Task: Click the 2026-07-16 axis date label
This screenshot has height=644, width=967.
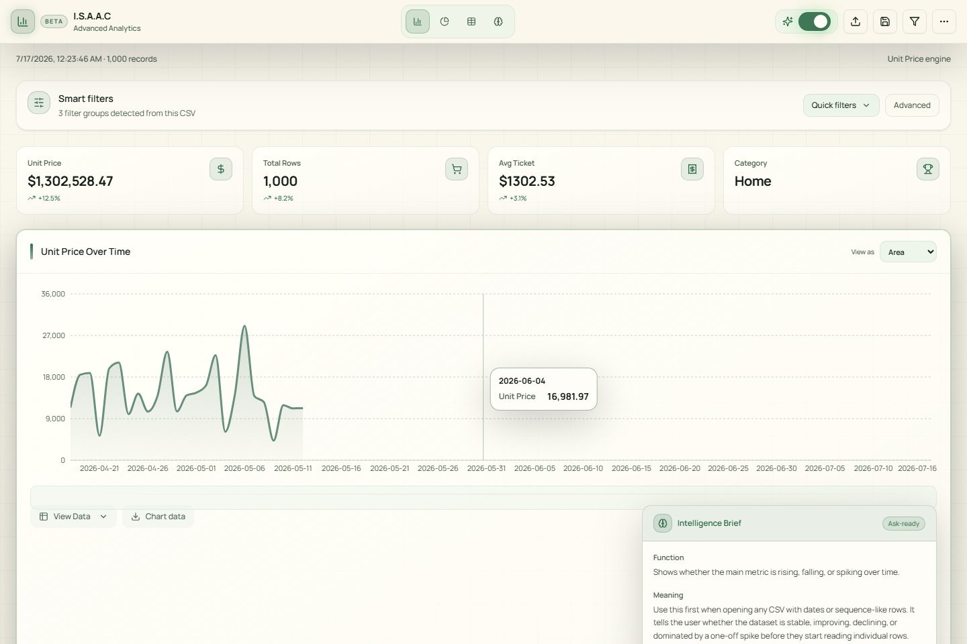Action: [917, 468]
